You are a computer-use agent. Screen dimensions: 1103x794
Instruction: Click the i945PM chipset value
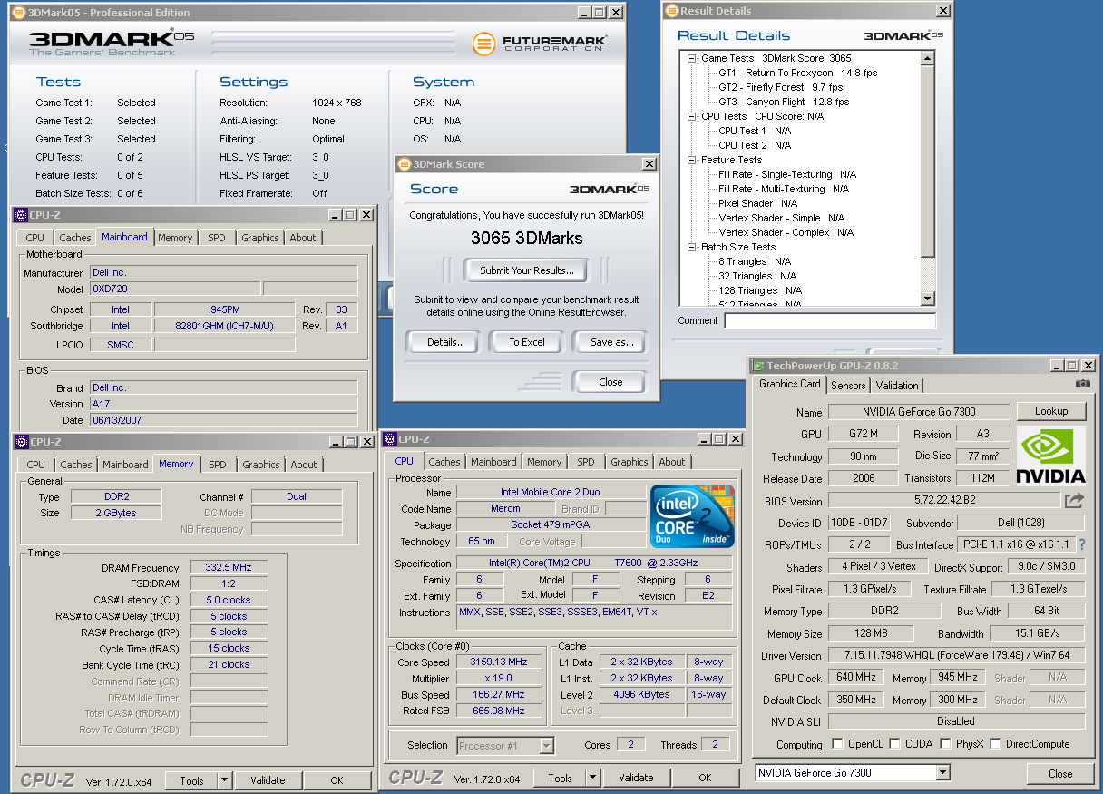tap(224, 309)
